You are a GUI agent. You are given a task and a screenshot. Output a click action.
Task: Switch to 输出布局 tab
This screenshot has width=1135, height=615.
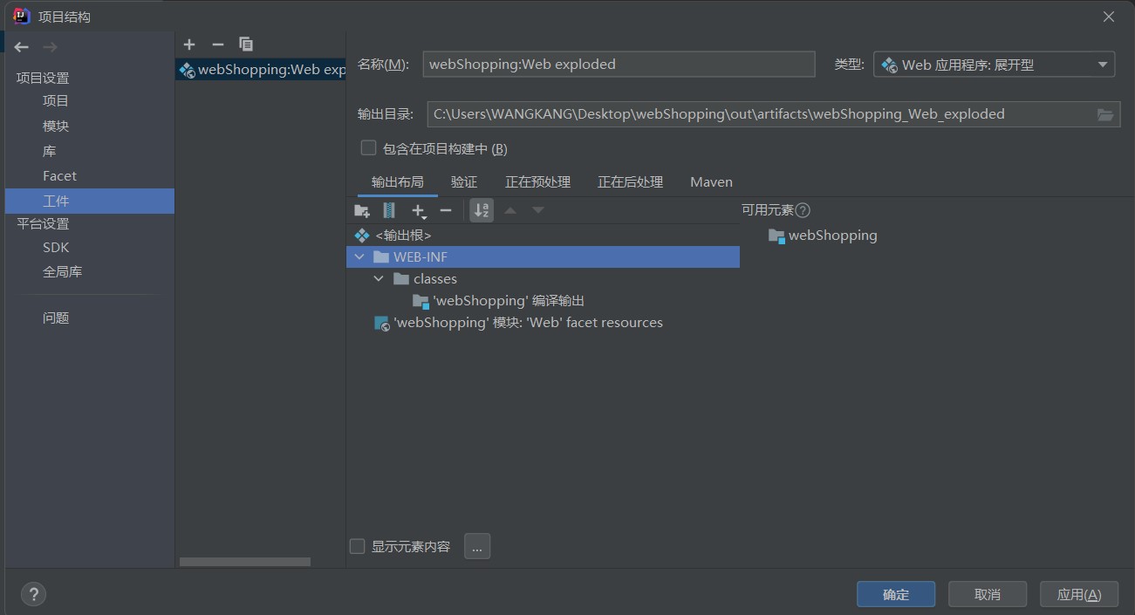coord(397,181)
